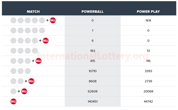Click the 10710 Powerball winners cell

[93, 71]
